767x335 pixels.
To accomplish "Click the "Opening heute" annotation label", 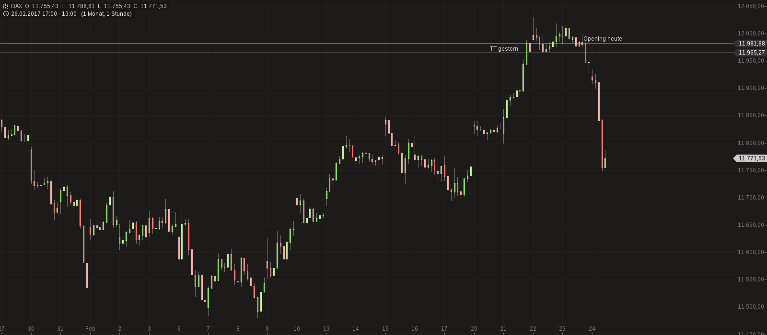I will point(603,39).
